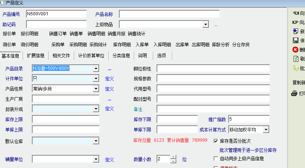Click the printer icon
Viewport: 305px width, 168px height.
294,93
